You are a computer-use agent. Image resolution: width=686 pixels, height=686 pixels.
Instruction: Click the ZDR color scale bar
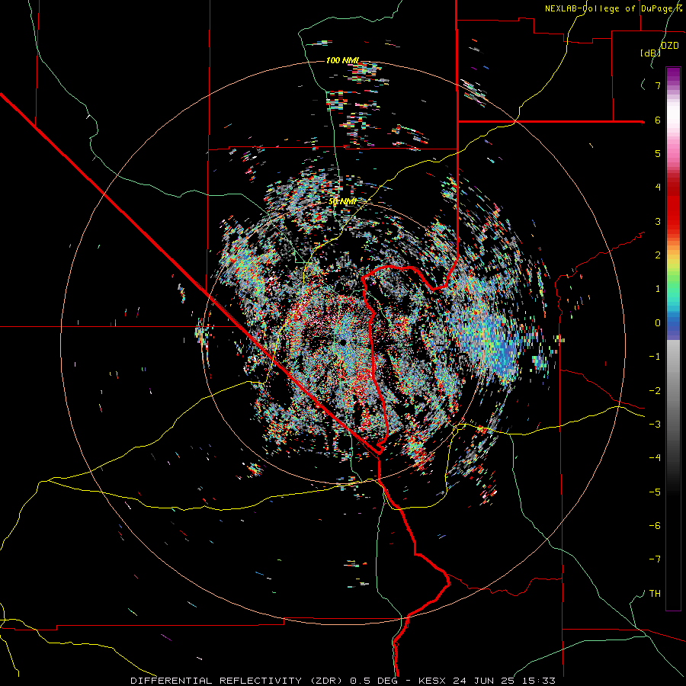673,339
